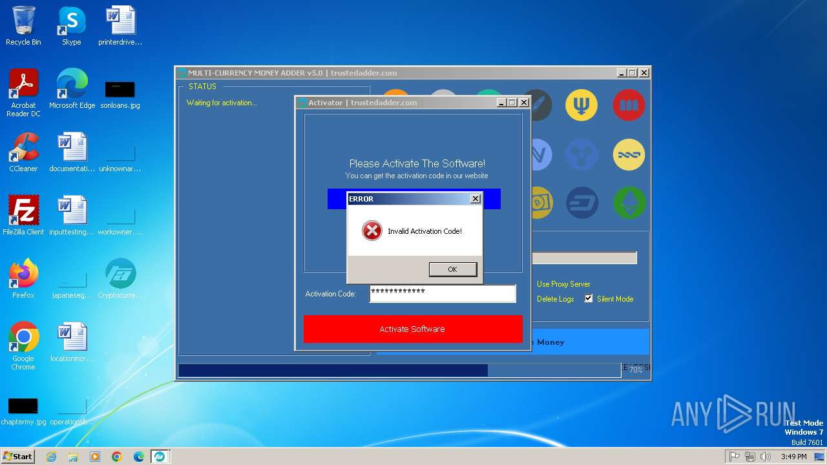Click the Use Proxy Server label
The image size is (827, 465).
click(563, 284)
